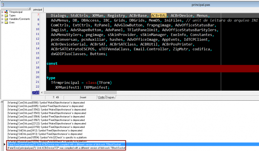Select warning ComCtrls.pas(13564) FreeObjectInstance
Image resolution: width=259 pixels, height=151 pixels.
pos(46,117)
